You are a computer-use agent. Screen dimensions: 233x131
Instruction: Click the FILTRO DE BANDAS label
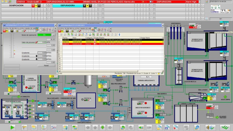pyautogui.click(x=198, y=101)
